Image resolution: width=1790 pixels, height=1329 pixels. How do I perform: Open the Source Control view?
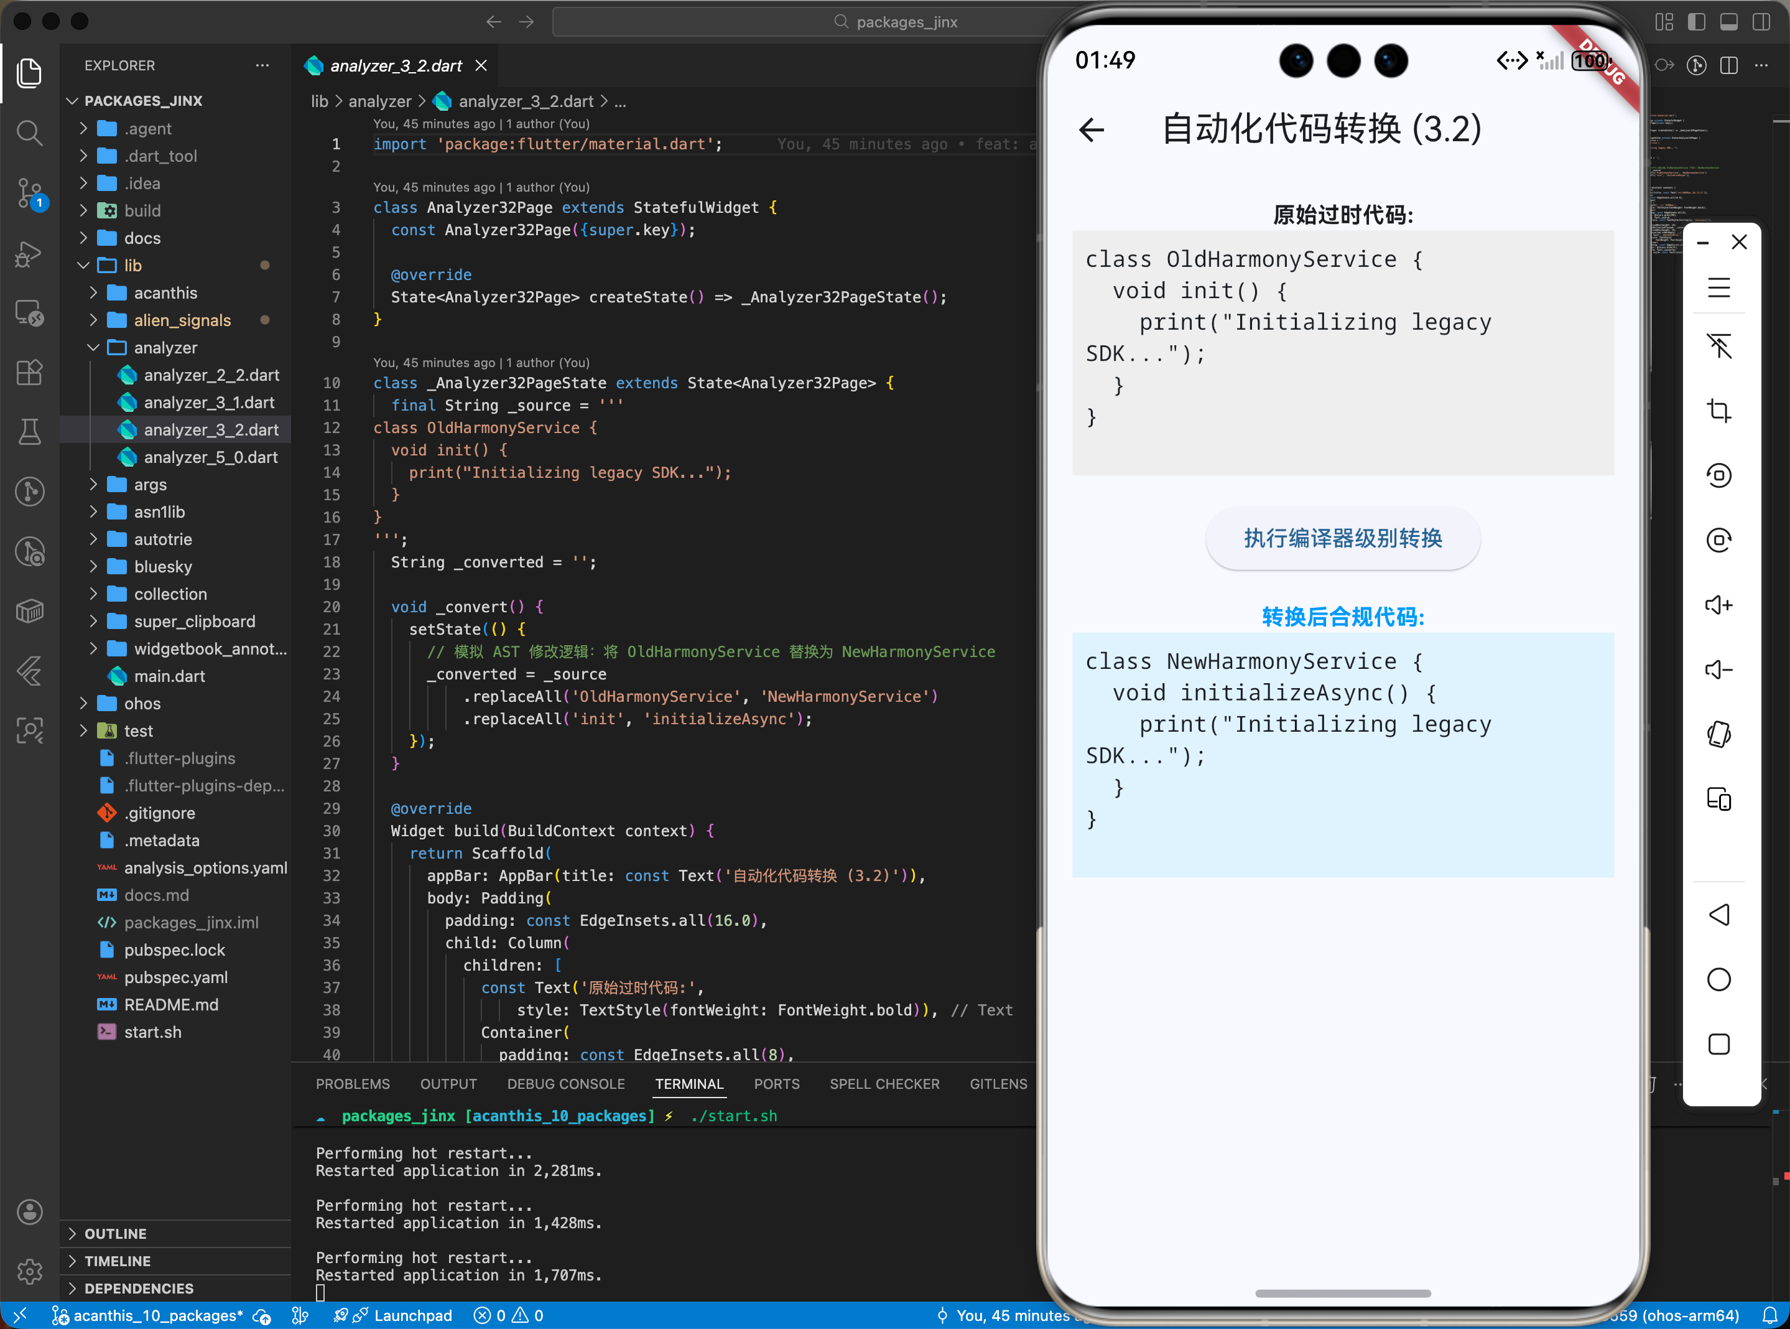coord(29,193)
